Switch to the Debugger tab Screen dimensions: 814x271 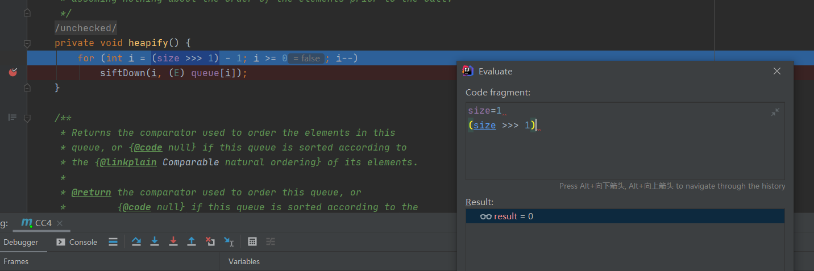[21, 242]
